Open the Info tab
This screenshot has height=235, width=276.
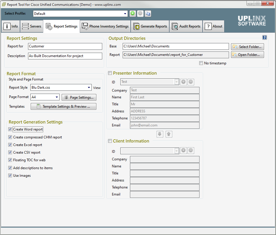(11, 26)
